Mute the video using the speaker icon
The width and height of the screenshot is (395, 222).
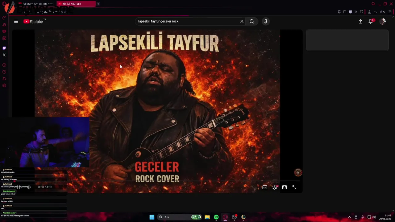28,187
